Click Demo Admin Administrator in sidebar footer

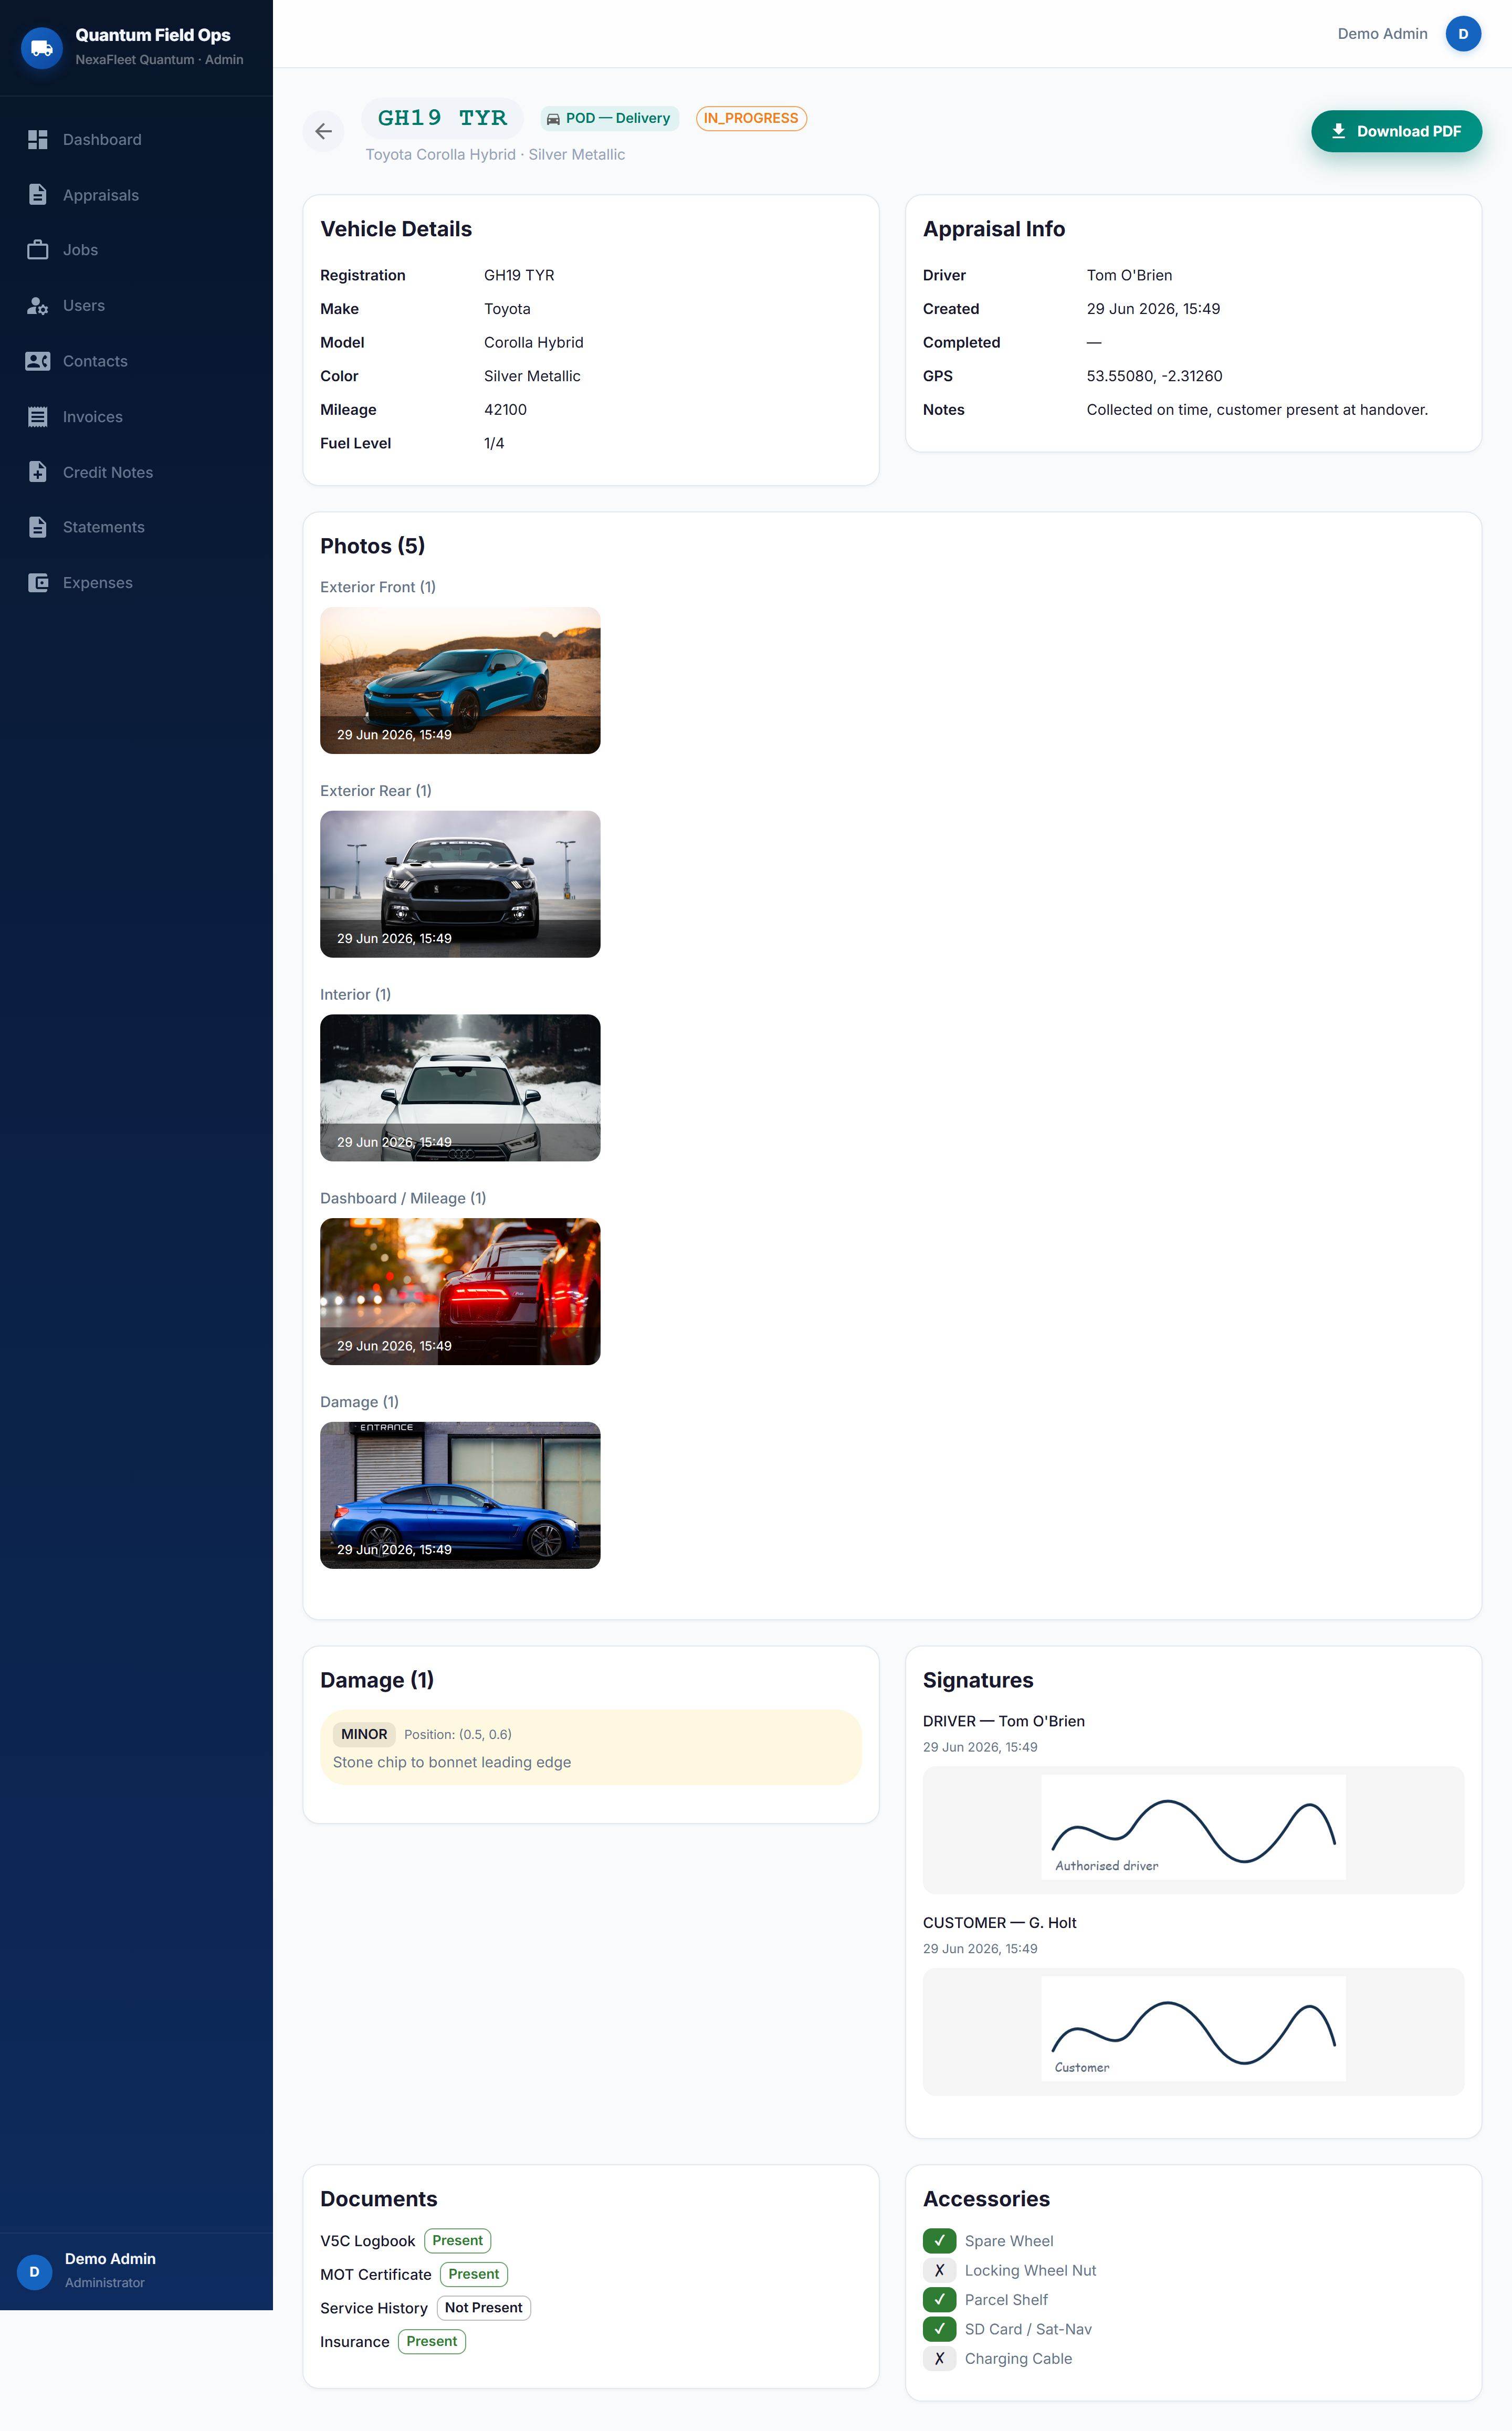(x=110, y=2271)
